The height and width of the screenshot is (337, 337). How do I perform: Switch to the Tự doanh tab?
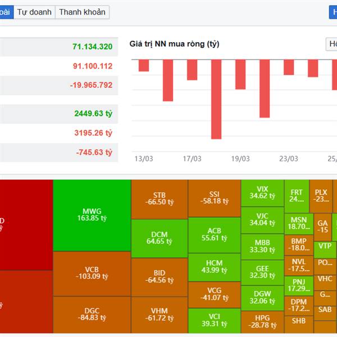pyautogui.click(x=34, y=12)
